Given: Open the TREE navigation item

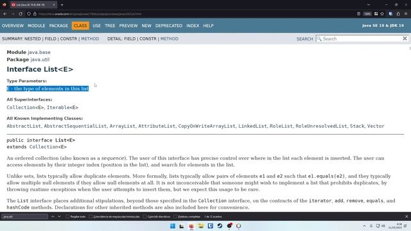Looking at the screenshot, I should click(110, 26).
